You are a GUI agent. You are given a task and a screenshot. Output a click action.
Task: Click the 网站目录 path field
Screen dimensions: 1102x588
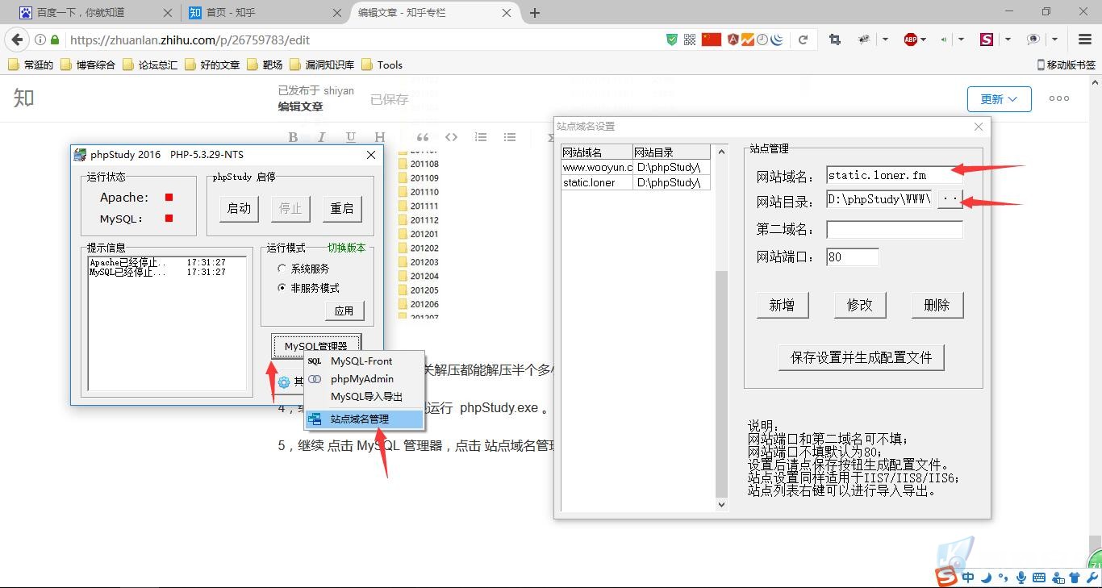coord(879,198)
